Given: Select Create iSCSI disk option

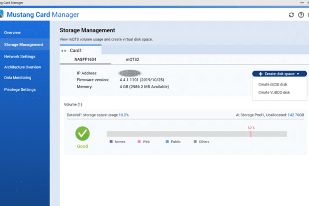Looking at the screenshot, I should (x=273, y=85).
